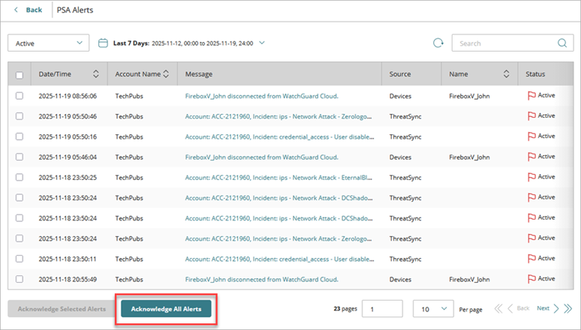Click Active flag icon for 23:50:25 alert
Image resolution: width=581 pixels, height=330 pixels.
(531, 178)
